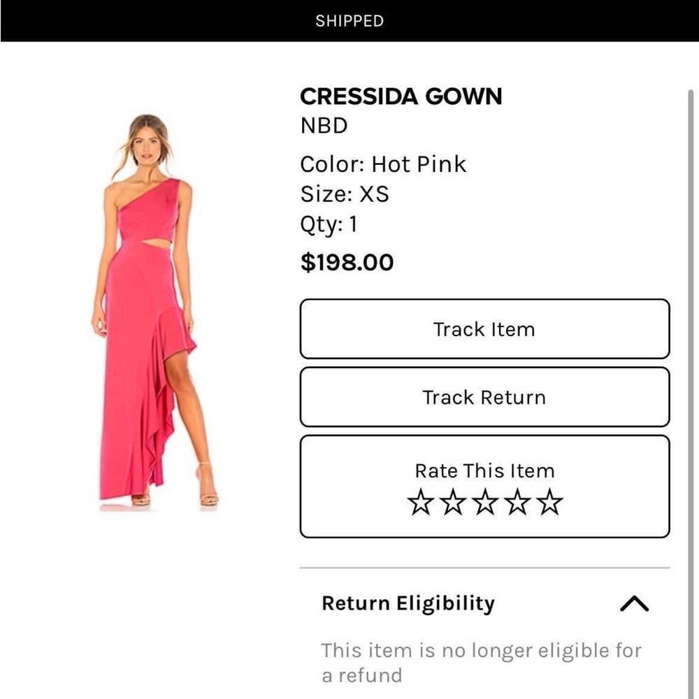Click the refund ineligibility message
The image size is (699, 699).
[480, 661]
